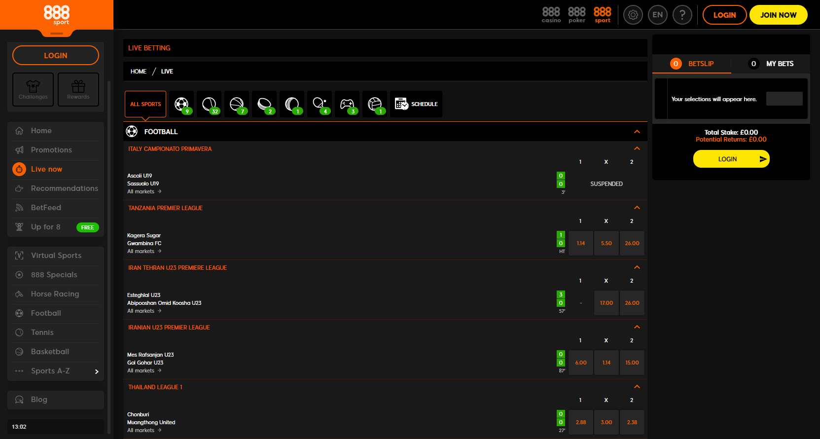
Task: Collapse Tanzania Premier League
Action: (x=637, y=208)
